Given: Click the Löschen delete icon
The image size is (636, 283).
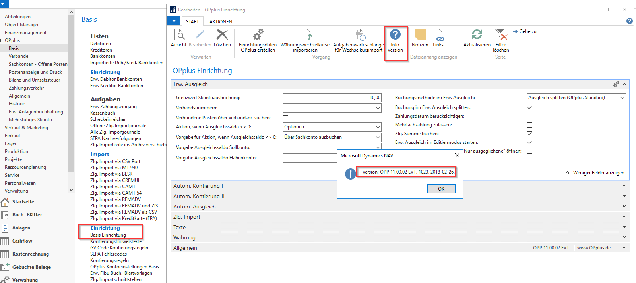Looking at the screenshot, I should pyautogui.click(x=222, y=35).
